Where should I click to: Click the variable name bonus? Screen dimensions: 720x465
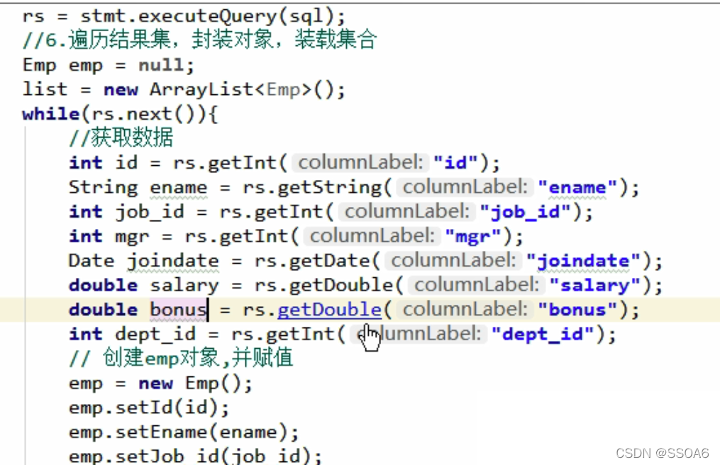coord(178,310)
